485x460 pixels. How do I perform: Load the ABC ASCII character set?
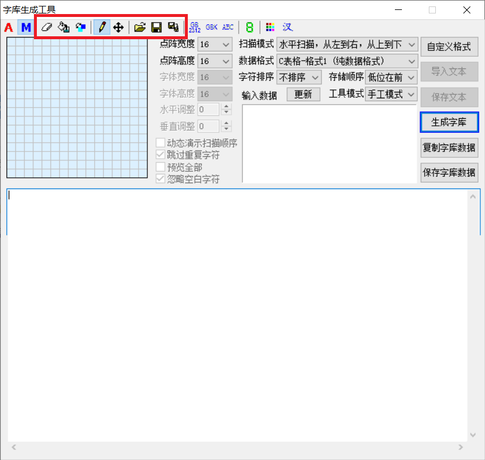(x=228, y=28)
